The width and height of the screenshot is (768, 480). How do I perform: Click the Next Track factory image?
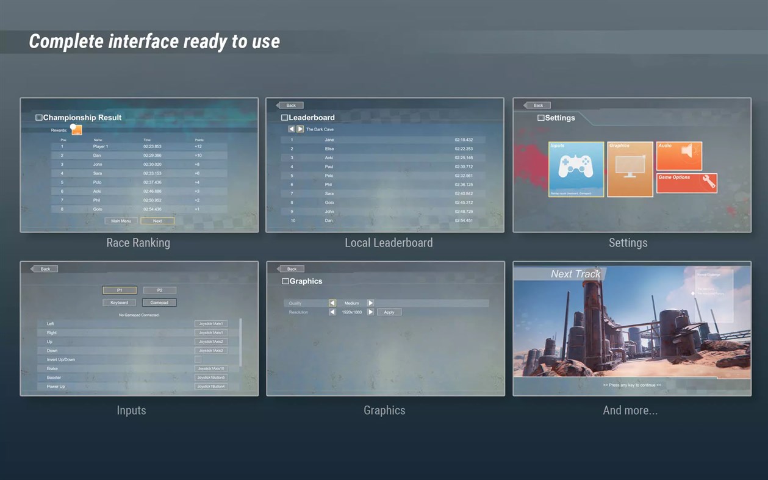[632, 329]
